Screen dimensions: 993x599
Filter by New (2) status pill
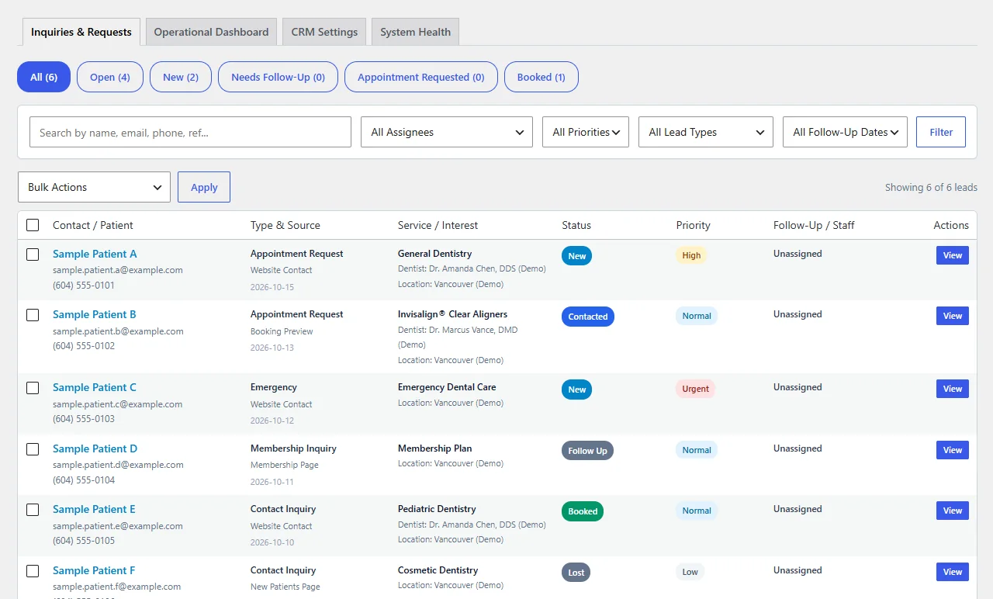coord(181,77)
